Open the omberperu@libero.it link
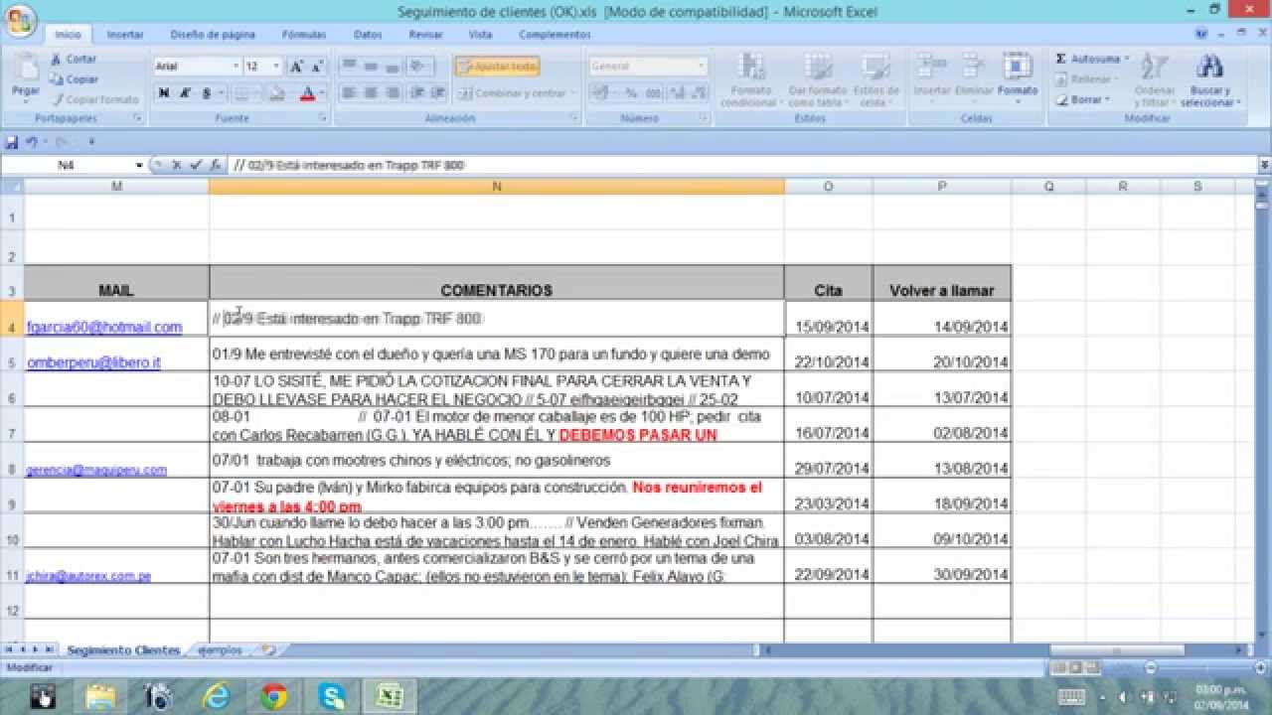Screen dimensions: 1272x715 (93, 362)
